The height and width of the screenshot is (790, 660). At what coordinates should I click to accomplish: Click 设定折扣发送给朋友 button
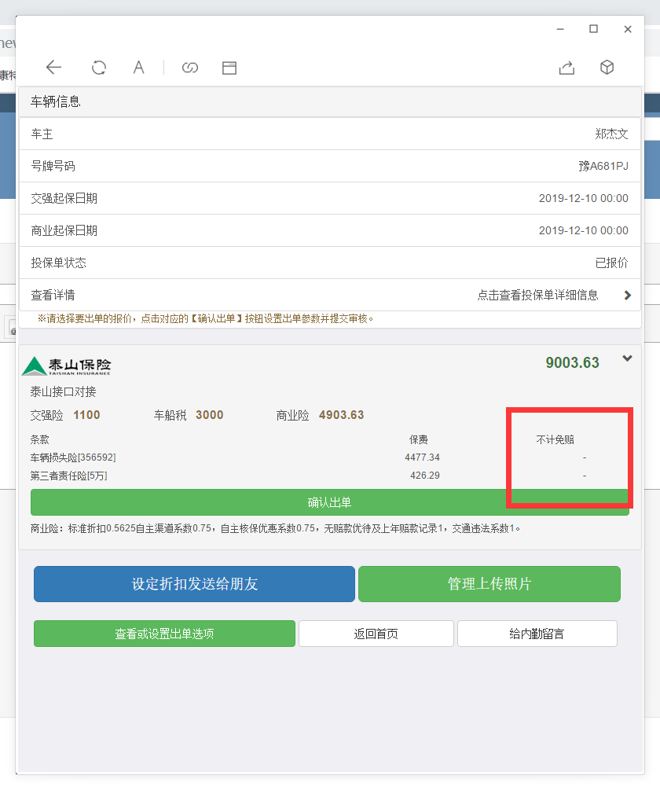[x=194, y=584]
